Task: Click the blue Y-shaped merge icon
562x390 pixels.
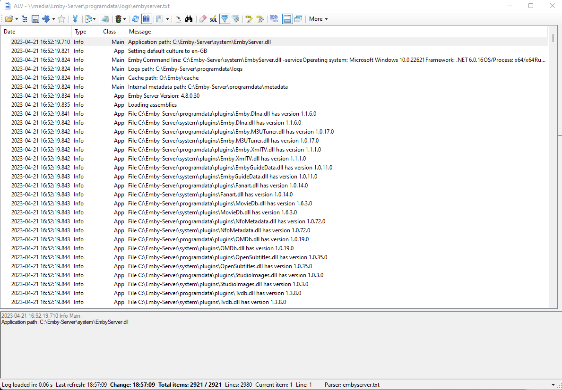Action: click(75, 19)
